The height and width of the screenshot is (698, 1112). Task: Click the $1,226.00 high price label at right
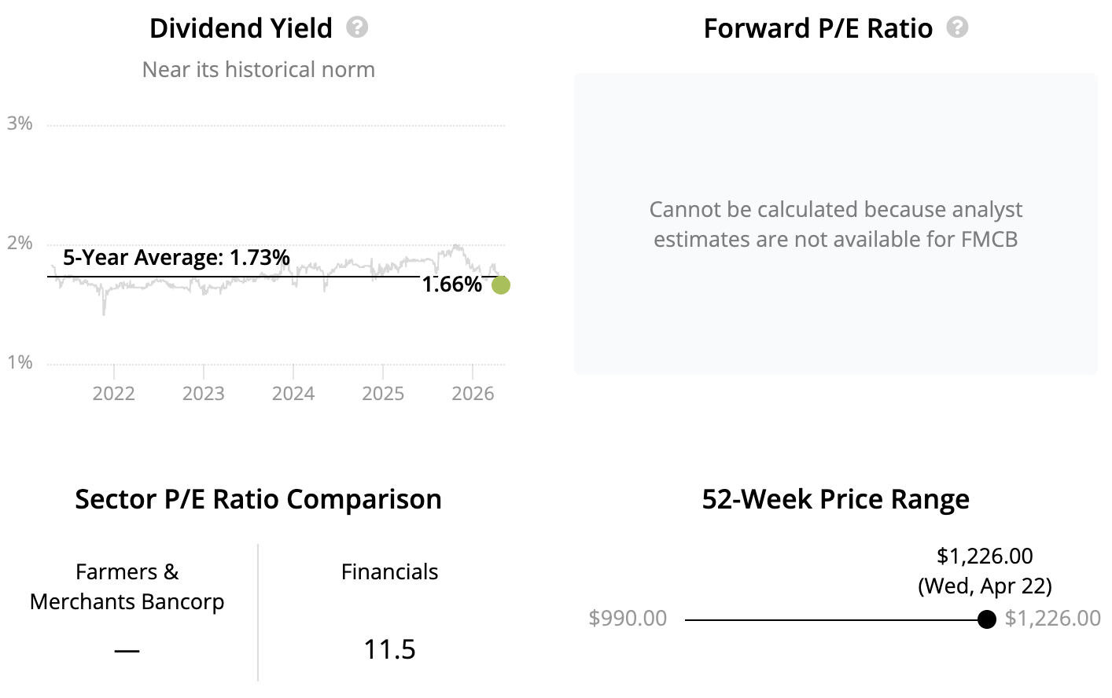click(x=1052, y=619)
